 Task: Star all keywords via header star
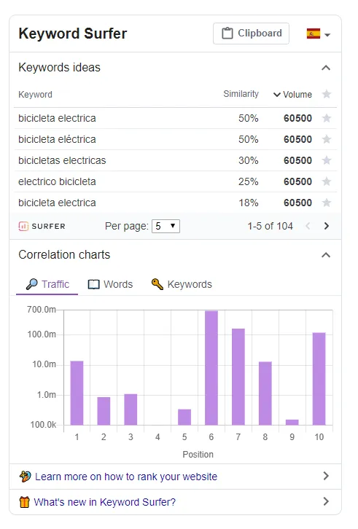click(326, 94)
